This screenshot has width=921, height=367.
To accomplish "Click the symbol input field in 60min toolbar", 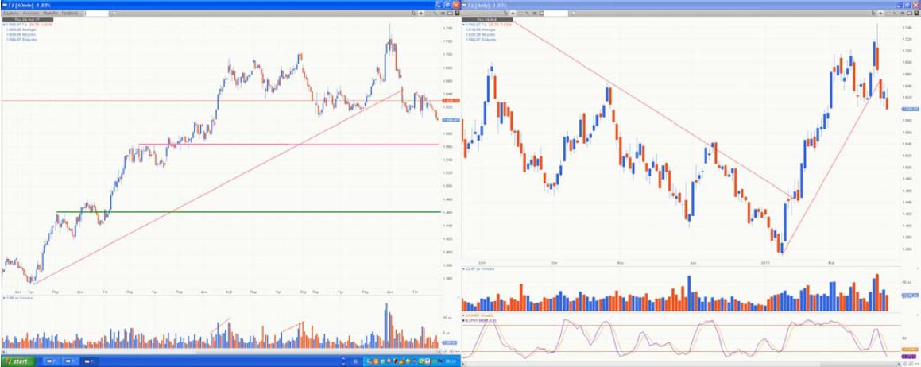I will click(97, 14).
